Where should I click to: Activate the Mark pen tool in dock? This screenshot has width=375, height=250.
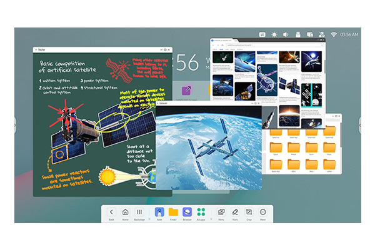235,214
